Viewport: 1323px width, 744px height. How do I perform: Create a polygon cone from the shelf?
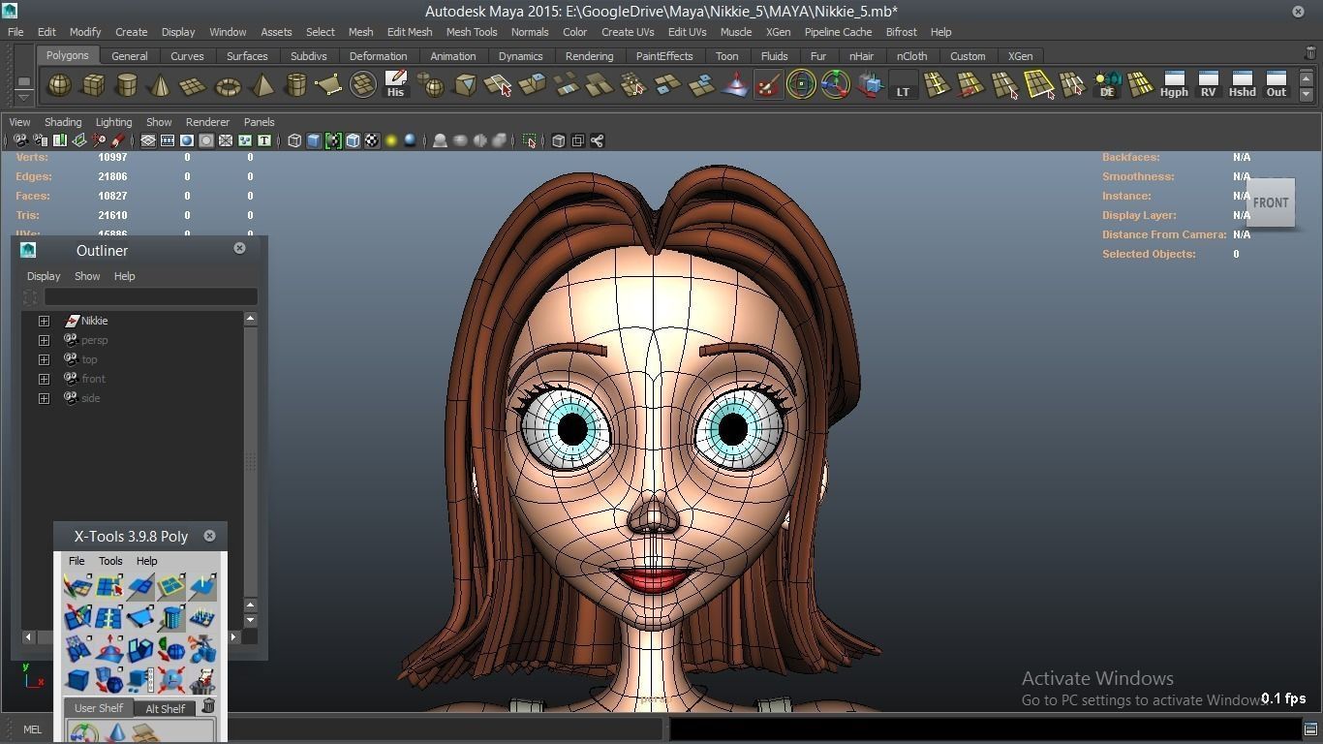tap(160, 85)
